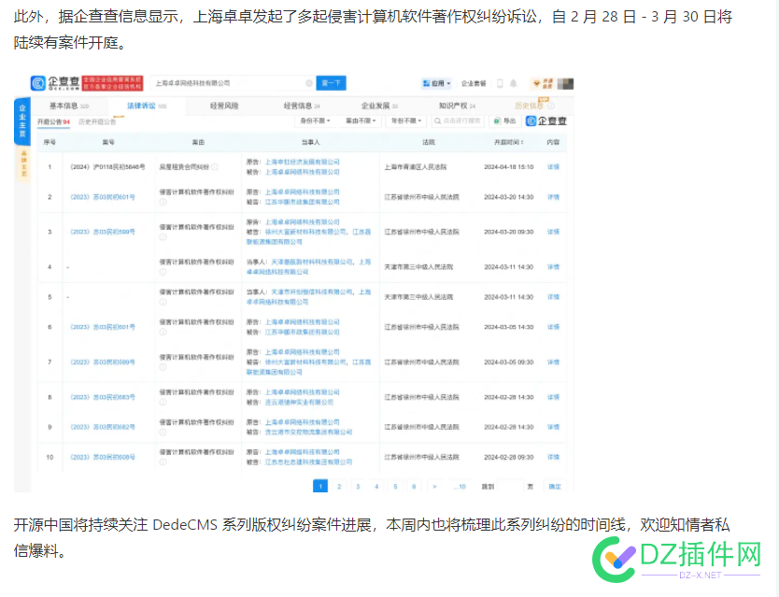Screen dimensions: 779x597
Task: Open the 身份不限 filter dropdown
Action: pyautogui.click(x=316, y=121)
